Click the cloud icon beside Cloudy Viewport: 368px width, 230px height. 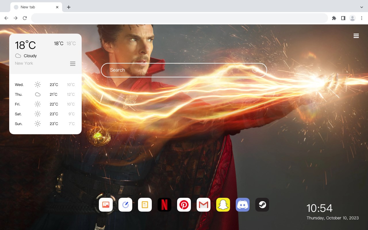[18, 56]
